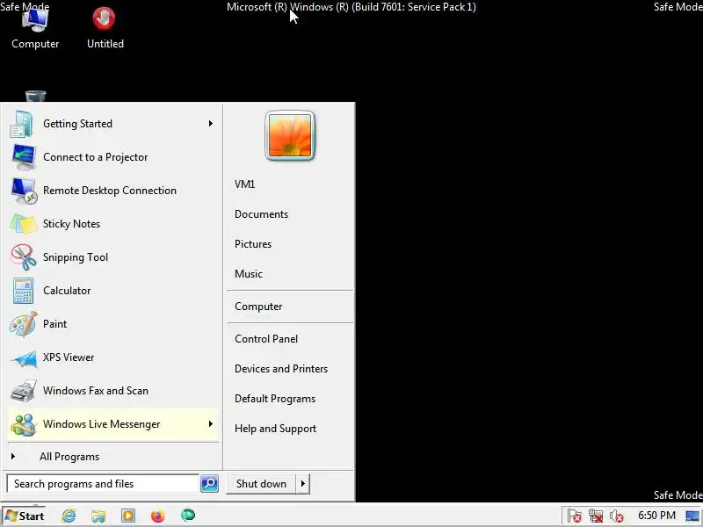Click the Snipping Tool label
703x527 pixels.
click(76, 257)
